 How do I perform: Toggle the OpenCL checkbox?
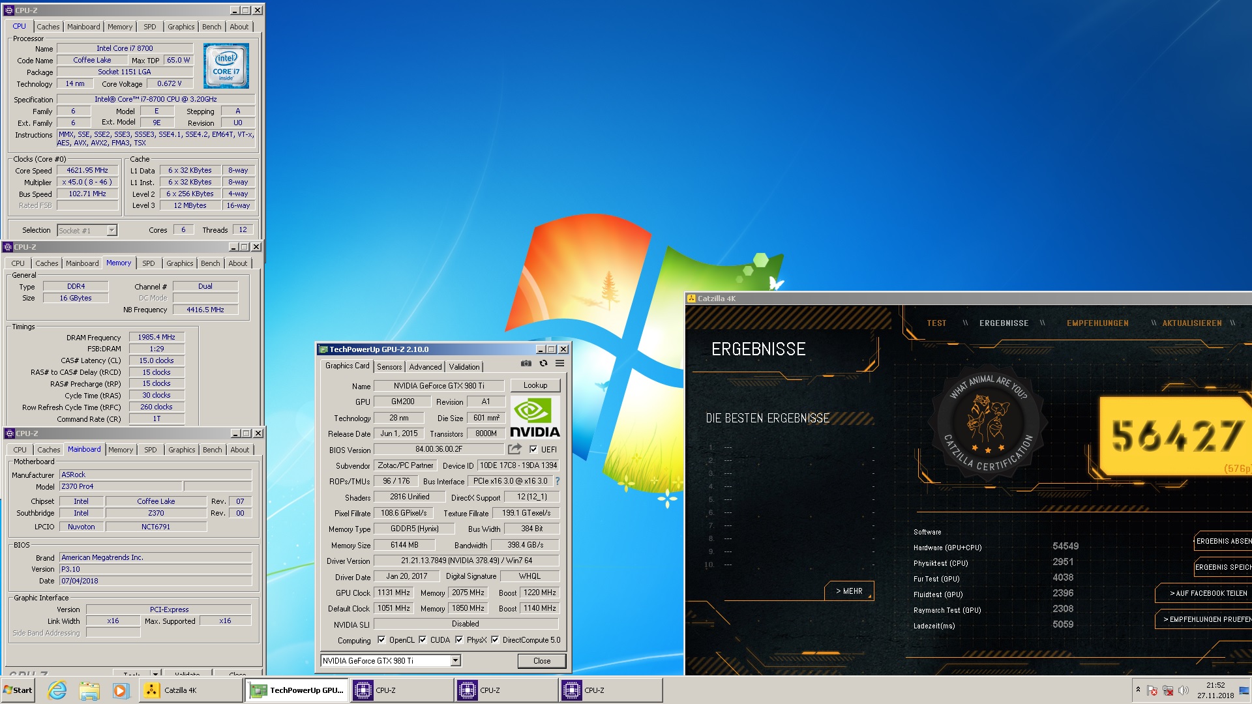(x=381, y=639)
